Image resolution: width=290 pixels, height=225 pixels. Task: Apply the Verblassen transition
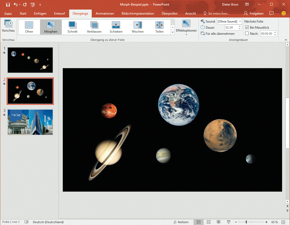[94, 27]
